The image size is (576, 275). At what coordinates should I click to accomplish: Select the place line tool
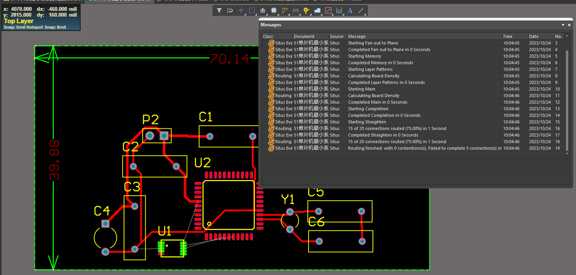coord(361,10)
